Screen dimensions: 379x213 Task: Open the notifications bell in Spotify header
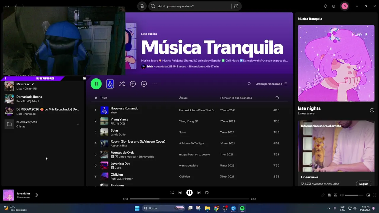click(x=326, y=6)
